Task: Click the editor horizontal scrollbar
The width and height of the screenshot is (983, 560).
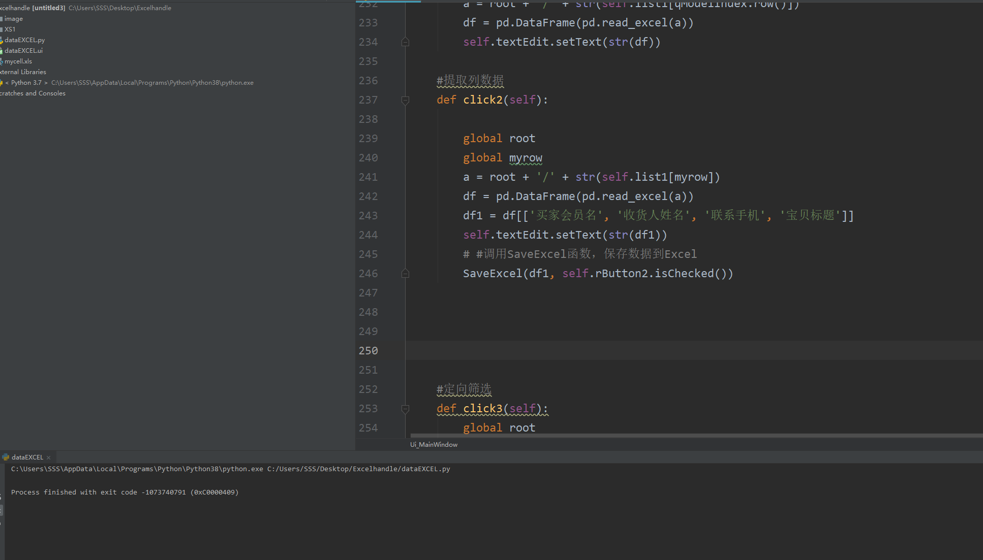Action: coord(696,436)
